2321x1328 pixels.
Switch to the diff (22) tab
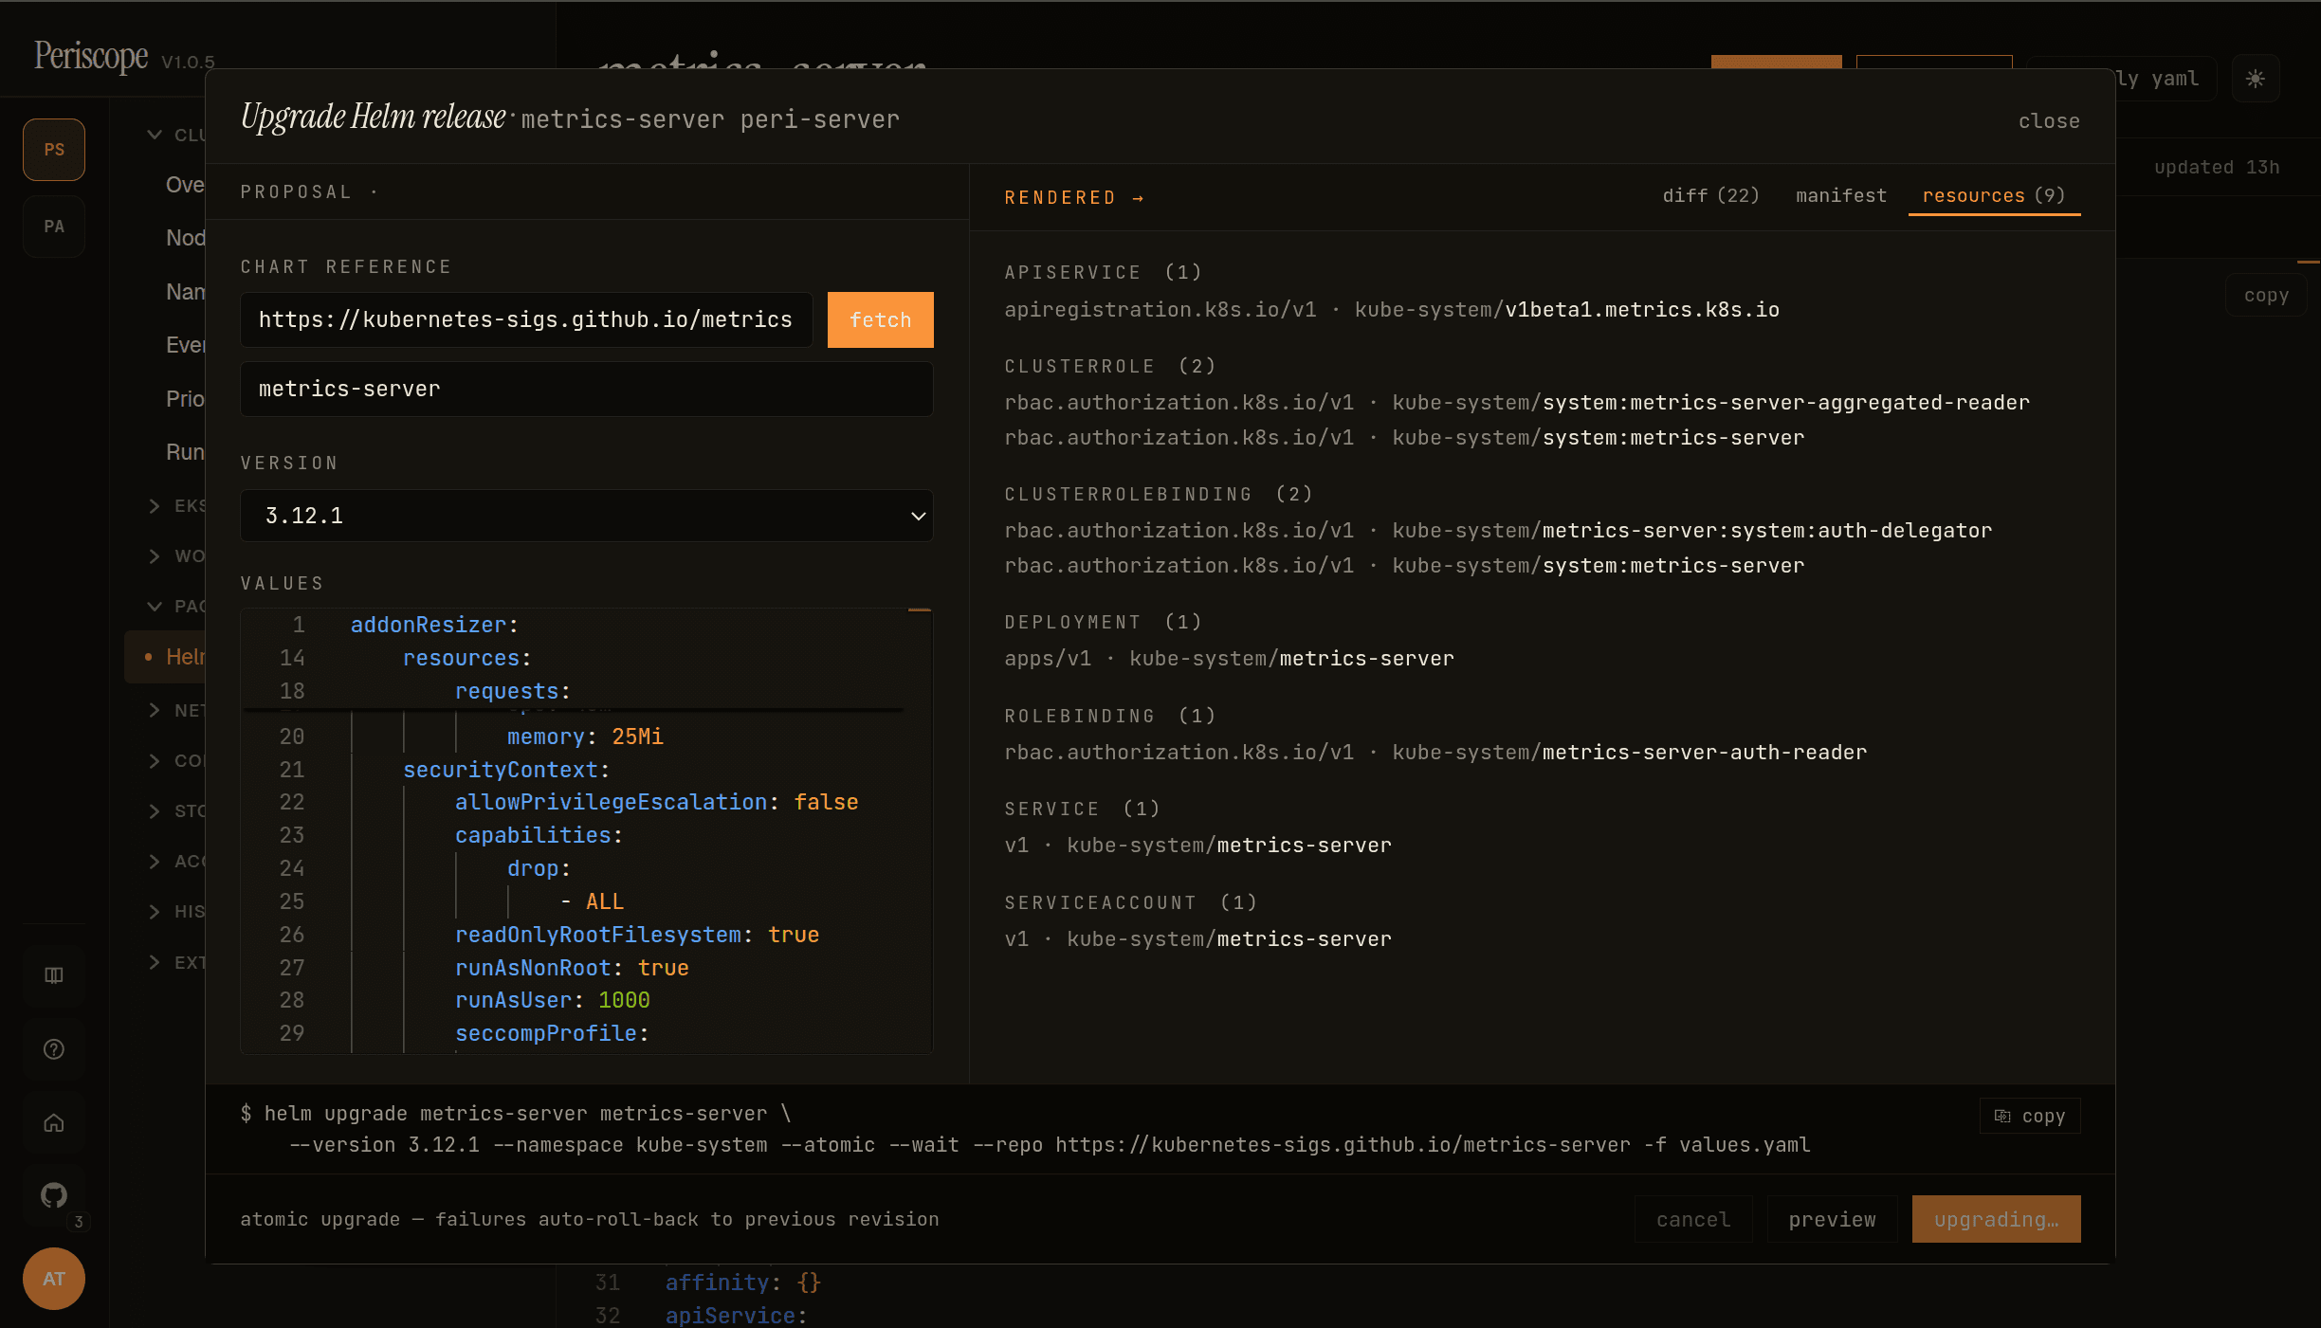click(1710, 195)
